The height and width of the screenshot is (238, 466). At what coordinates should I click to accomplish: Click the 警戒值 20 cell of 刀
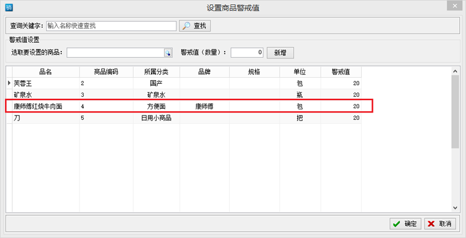coord(341,118)
